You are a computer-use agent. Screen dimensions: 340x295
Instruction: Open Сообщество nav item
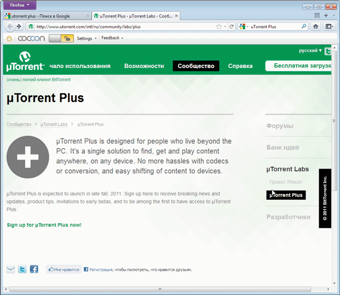click(x=196, y=66)
